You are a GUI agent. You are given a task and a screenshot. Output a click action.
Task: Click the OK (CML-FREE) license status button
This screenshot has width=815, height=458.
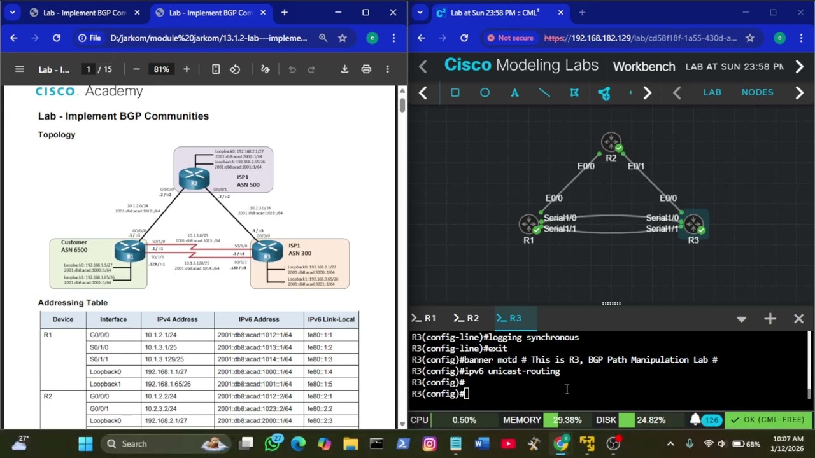tap(769, 420)
